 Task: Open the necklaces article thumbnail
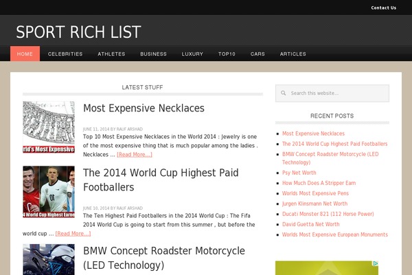49,127
